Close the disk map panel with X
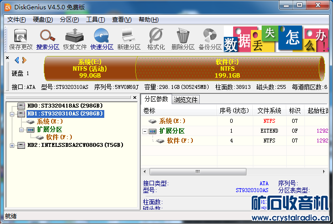The image size is (333, 224). tap(7, 57)
